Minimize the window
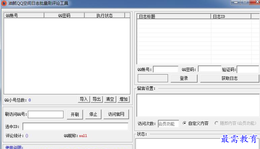Viewport: 260px width, 149px height. pos(236,2)
